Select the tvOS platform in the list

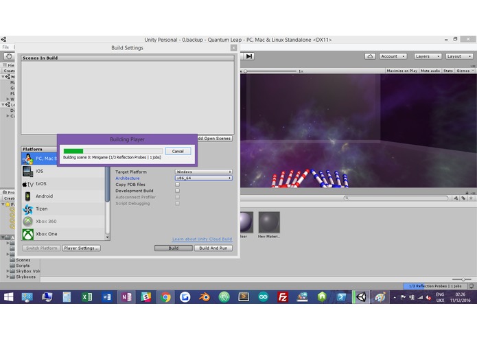[x=63, y=184]
